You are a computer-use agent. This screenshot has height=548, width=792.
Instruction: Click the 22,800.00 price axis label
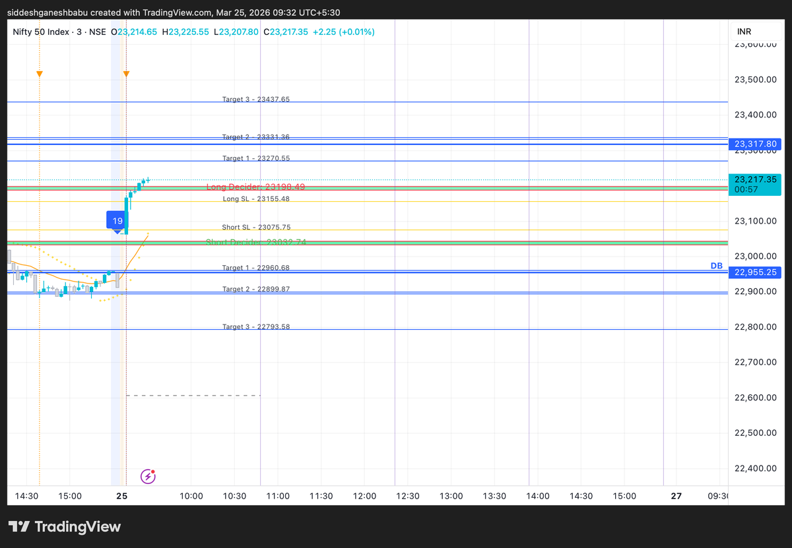pos(755,327)
